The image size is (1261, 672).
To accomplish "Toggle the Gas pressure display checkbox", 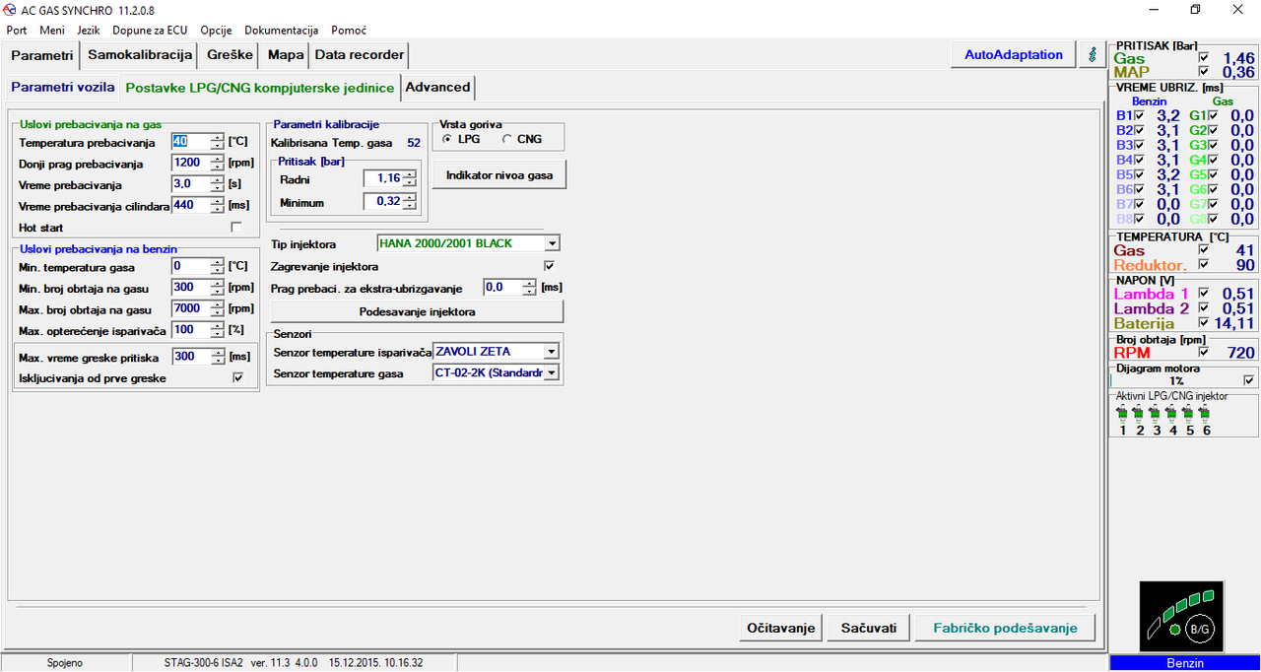I will tap(1203, 58).
